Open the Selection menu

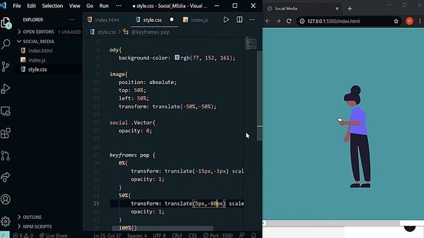pyautogui.click(x=52, y=6)
